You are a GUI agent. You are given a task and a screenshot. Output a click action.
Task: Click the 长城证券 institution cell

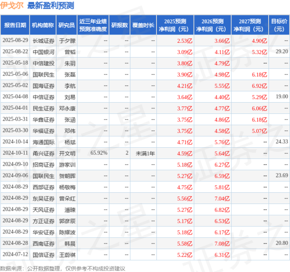coord(44,41)
